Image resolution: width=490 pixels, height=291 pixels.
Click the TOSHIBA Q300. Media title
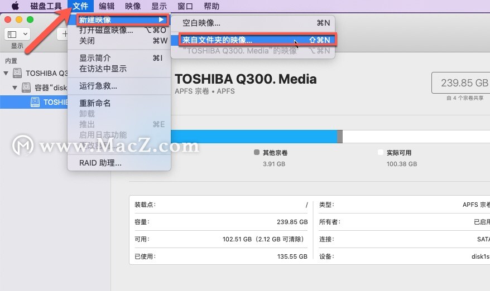(x=246, y=79)
